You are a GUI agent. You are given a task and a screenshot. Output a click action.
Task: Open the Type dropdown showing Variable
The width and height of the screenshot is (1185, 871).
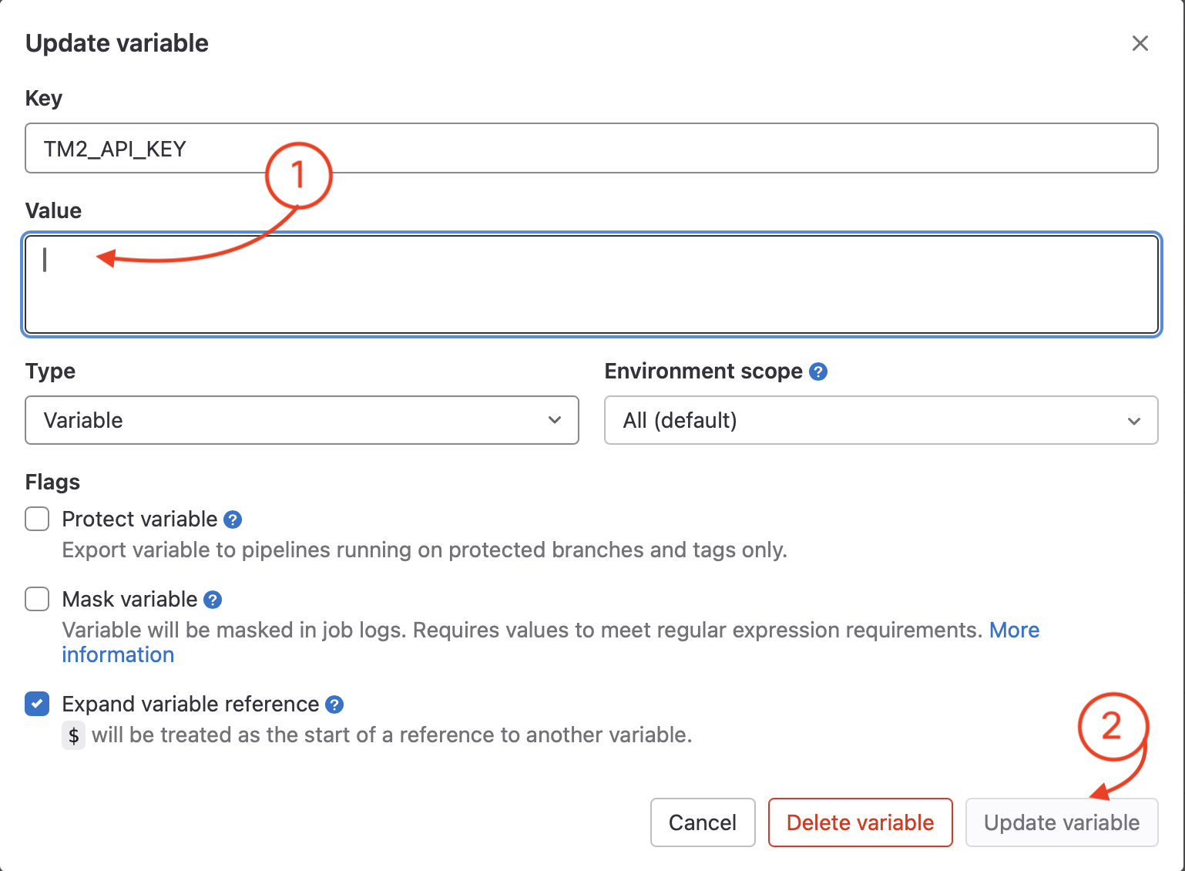pyautogui.click(x=302, y=420)
